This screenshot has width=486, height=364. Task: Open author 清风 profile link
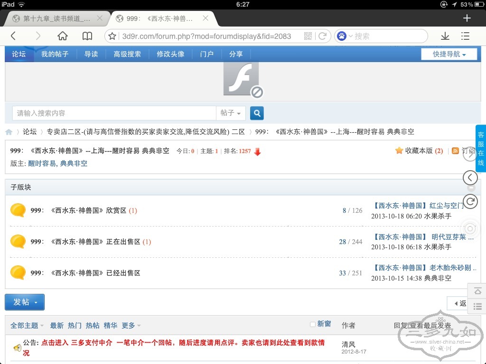[348, 344]
